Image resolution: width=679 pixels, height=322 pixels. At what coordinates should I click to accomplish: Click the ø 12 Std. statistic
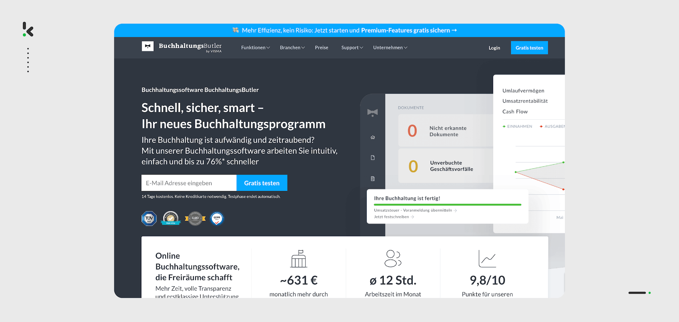click(x=393, y=280)
